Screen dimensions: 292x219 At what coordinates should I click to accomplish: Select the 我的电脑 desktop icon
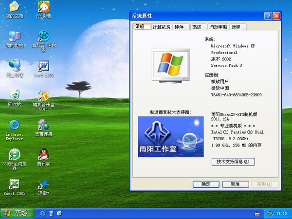coord(14,39)
